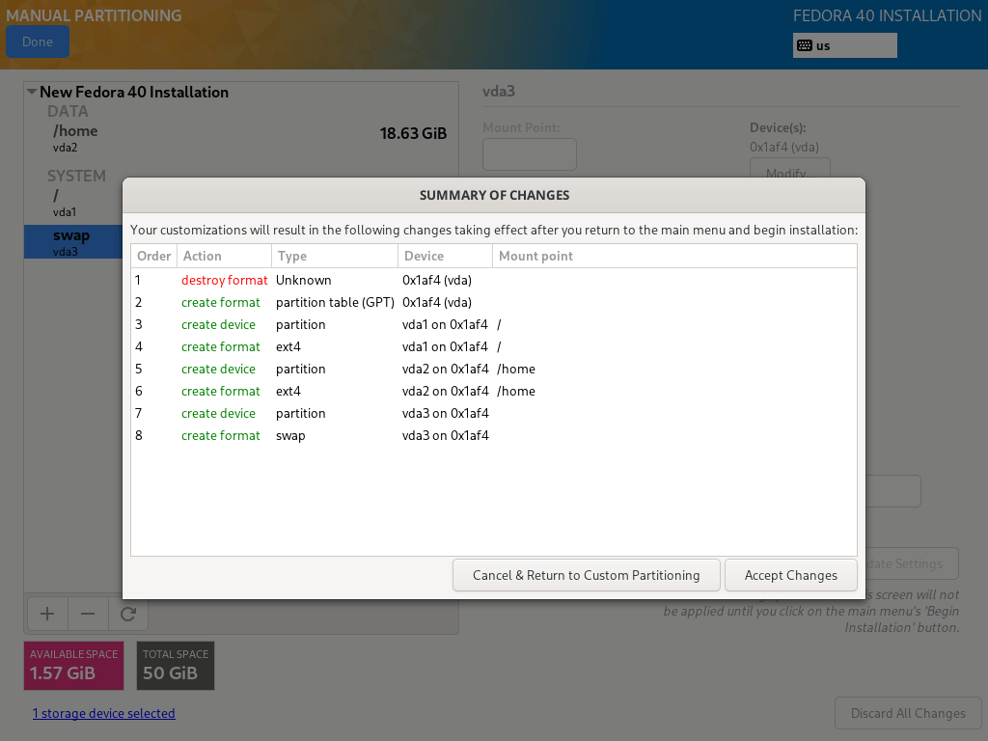Click the Total Space 50 GiB box
This screenshot has height=741, width=988.
click(176, 666)
